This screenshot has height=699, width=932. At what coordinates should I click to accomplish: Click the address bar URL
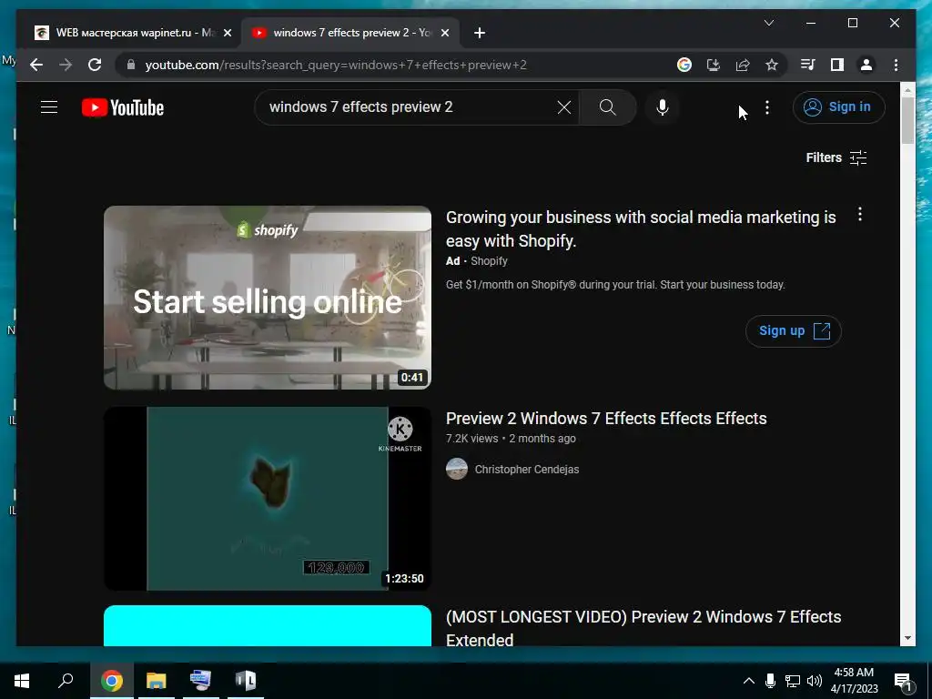tap(336, 65)
